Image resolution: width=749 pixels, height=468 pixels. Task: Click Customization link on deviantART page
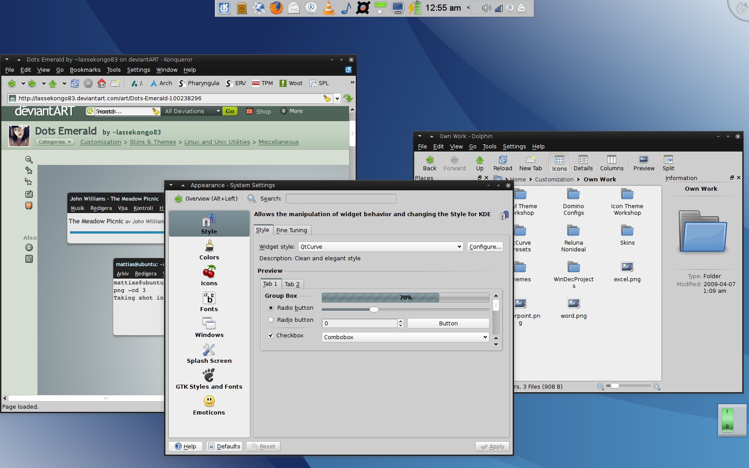point(101,142)
